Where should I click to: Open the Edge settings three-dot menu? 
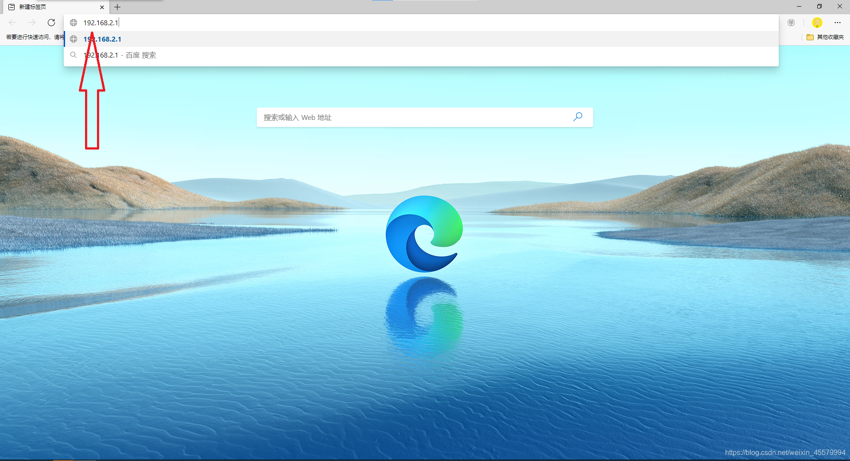point(838,23)
